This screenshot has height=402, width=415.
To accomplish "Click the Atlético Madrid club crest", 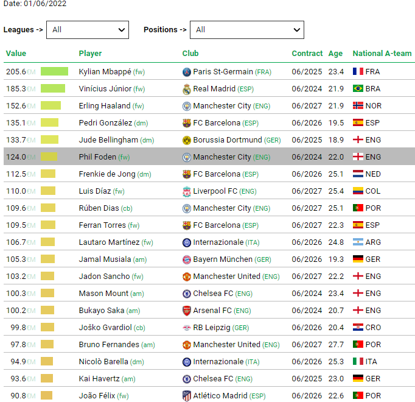I will point(187,396).
